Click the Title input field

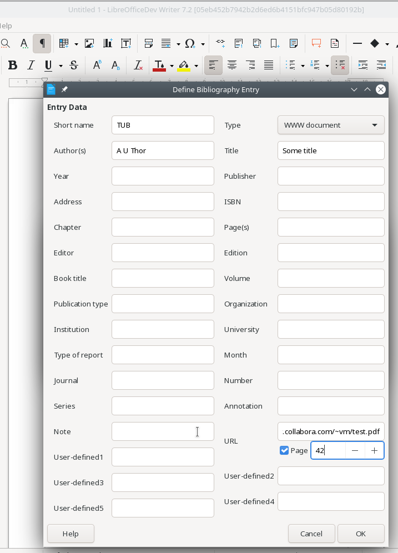(x=331, y=150)
